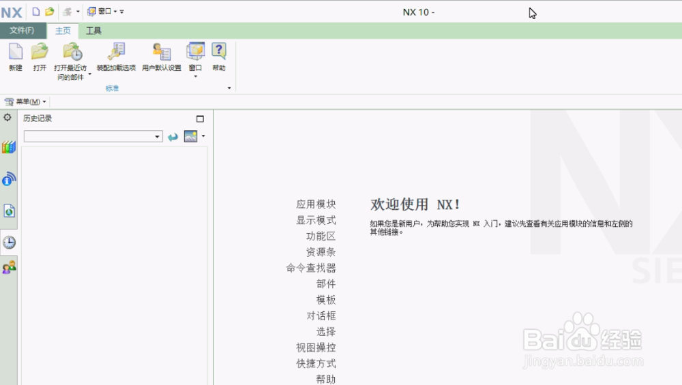Click the Ribbon (功能区) link
Image resolution: width=682 pixels, height=385 pixels.
321,236
